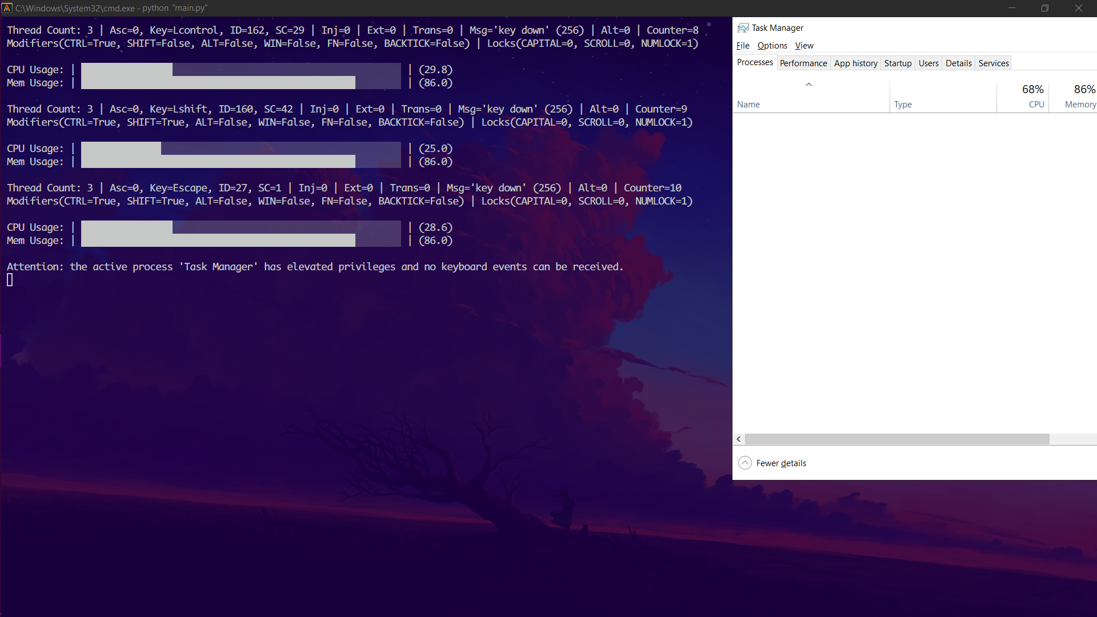Viewport: 1097px width, 617px height.
Task: Close the cmd python console window
Action: tap(1078, 8)
